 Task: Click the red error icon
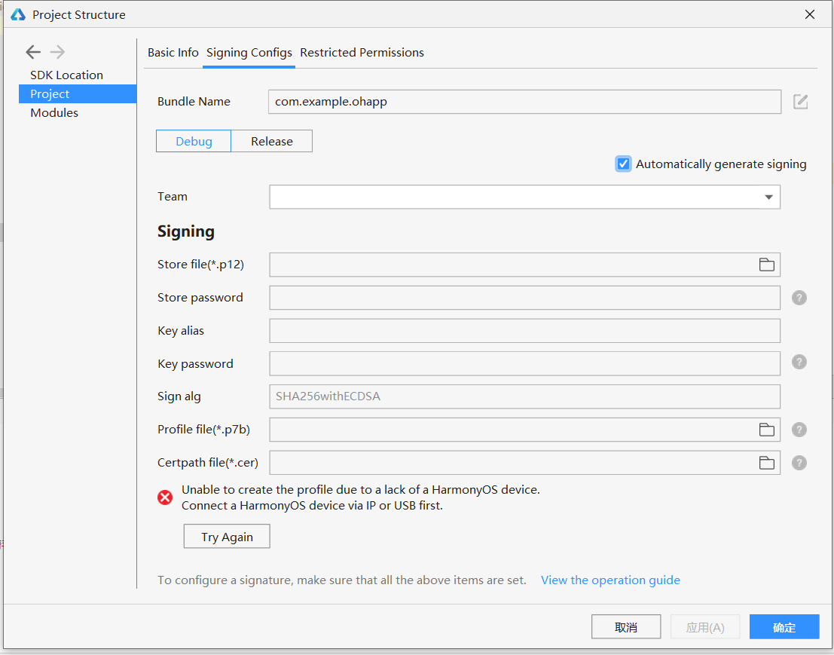click(x=165, y=497)
